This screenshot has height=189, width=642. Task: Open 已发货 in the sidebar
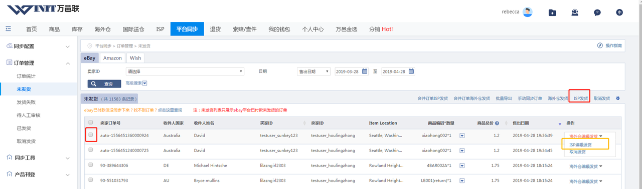click(x=24, y=128)
